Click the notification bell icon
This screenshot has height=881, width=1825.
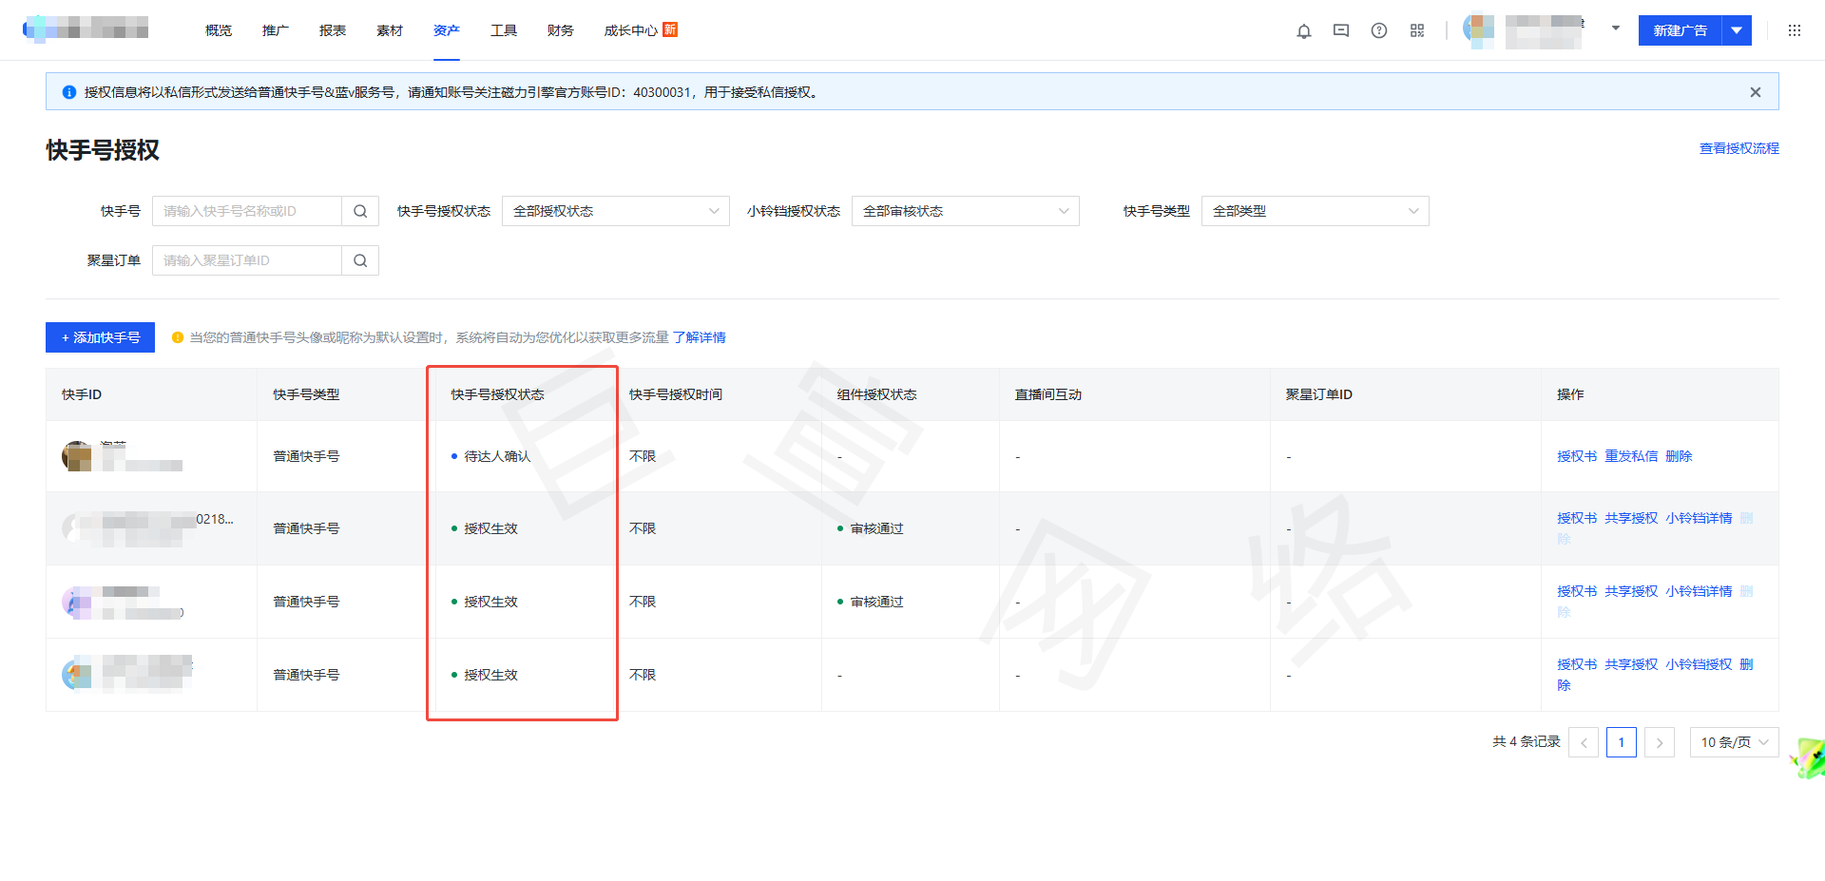click(1304, 31)
